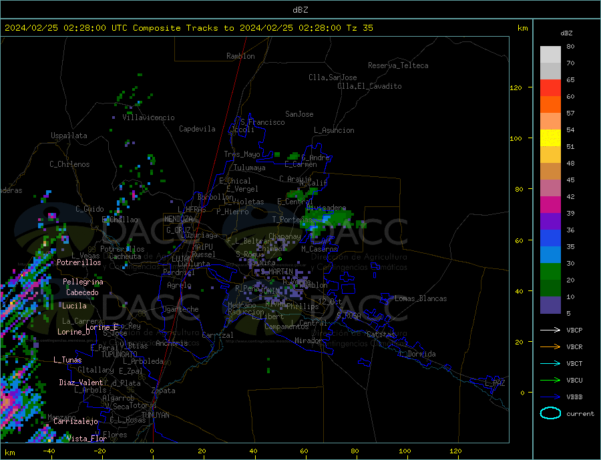The image size is (601, 460).
Task: Click the green radar echo near S_Andre
Action: pyautogui.click(x=294, y=156)
